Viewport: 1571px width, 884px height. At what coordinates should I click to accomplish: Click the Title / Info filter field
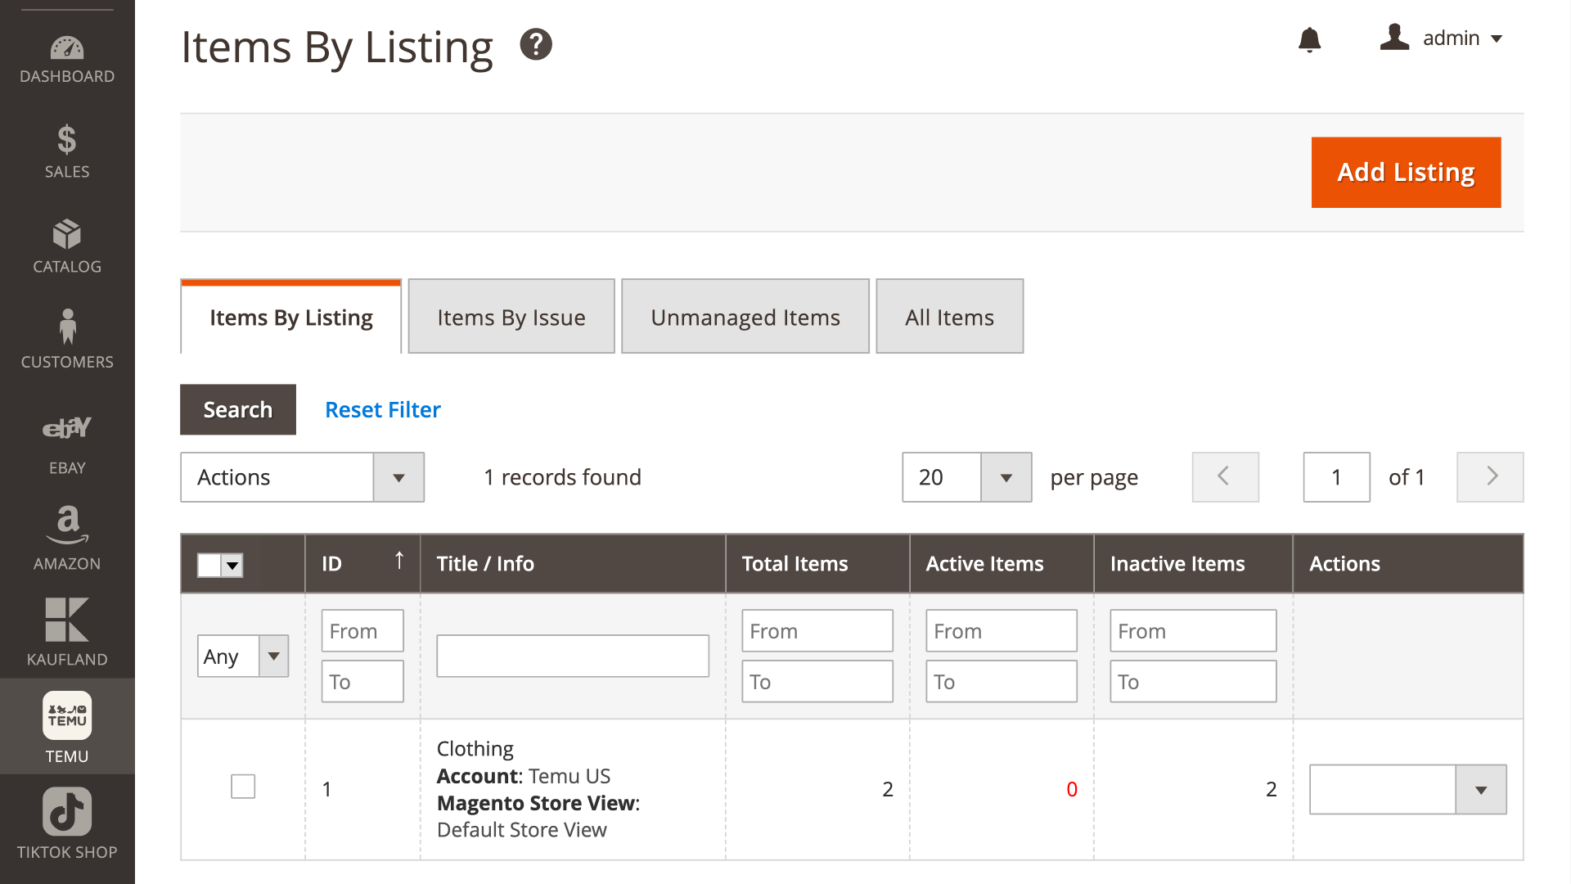tap(573, 656)
